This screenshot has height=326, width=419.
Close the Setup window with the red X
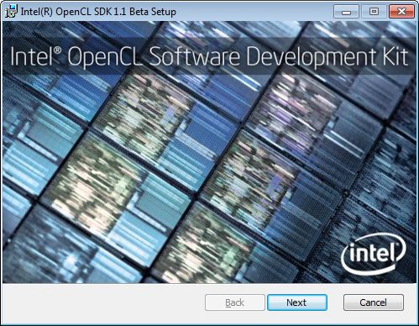coord(401,12)
